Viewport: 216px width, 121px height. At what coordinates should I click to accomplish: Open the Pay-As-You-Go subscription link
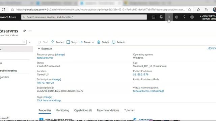point(45,83)
